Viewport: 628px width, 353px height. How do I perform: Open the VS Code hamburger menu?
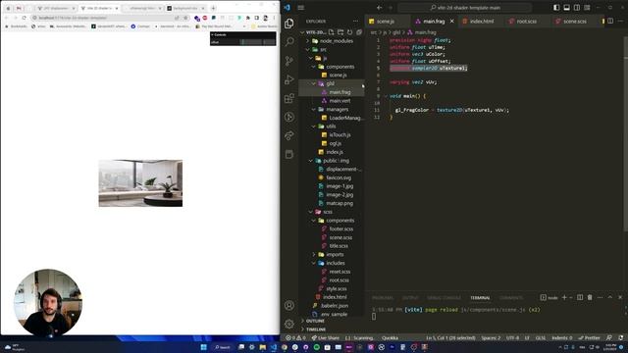[301, 8]
